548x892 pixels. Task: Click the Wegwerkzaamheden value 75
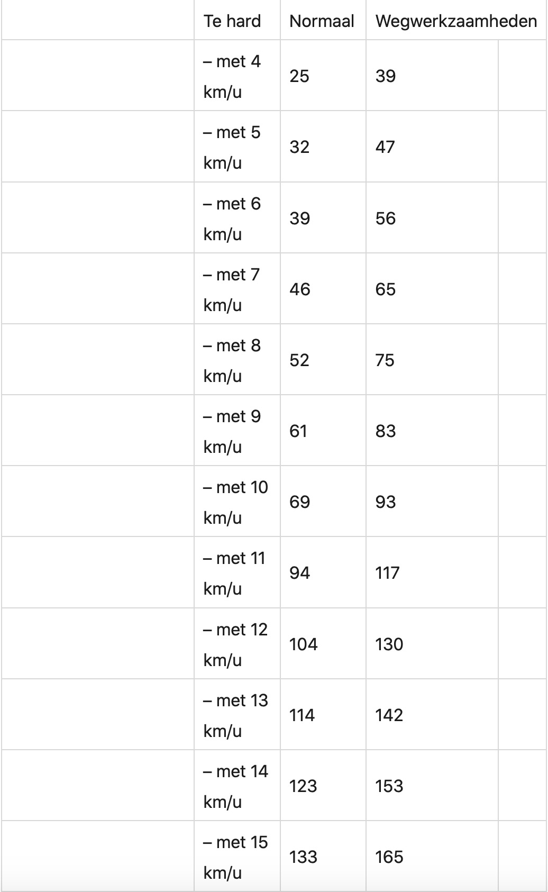(385, 360)
